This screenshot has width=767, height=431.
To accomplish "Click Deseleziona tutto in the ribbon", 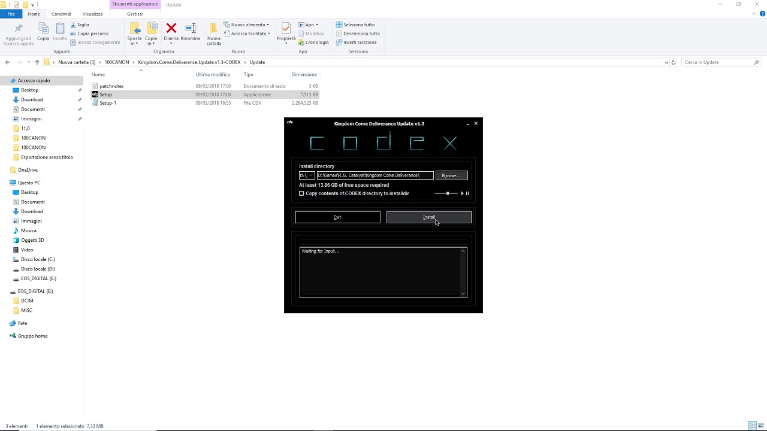I will [x=358, y=34].
